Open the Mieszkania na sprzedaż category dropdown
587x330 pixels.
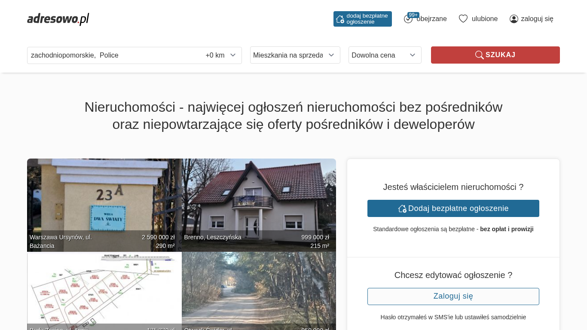click(x=295, y=55)
